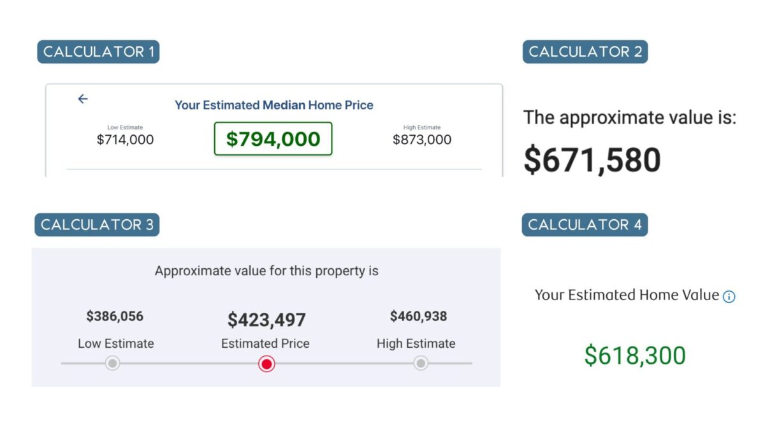Click the CALCULATOR 1 badge

point(98,52)
